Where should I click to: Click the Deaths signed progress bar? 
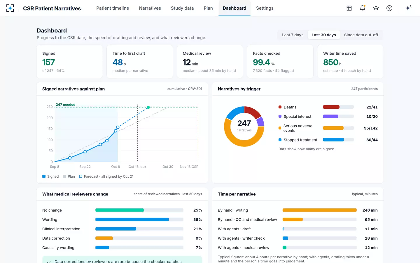[x=338, y=107]
